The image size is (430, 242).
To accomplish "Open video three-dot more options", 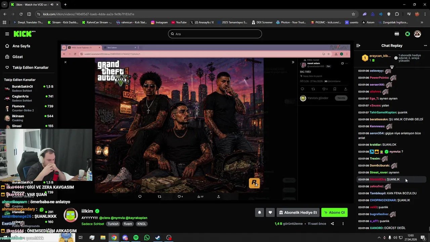I will pyautogui.click(x=343, y=224).
